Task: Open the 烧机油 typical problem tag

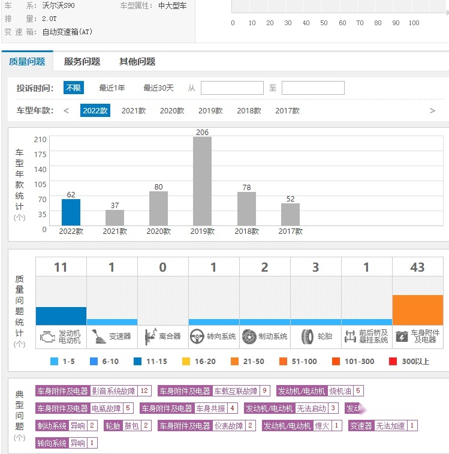Action: [320, 391]
